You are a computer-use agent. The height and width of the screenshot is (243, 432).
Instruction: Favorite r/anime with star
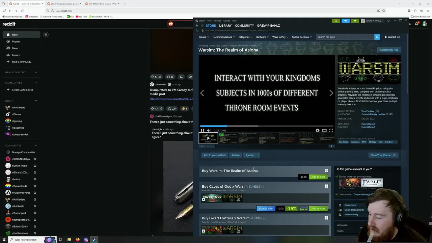pos(35,179)
